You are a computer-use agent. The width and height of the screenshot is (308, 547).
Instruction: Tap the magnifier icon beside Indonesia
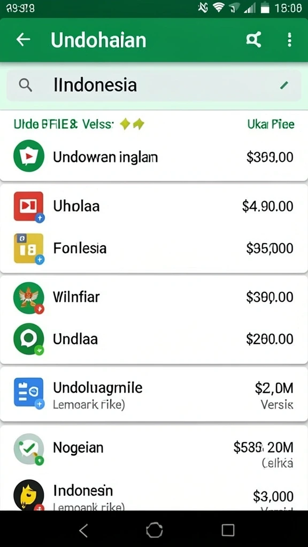coord(25,85)
